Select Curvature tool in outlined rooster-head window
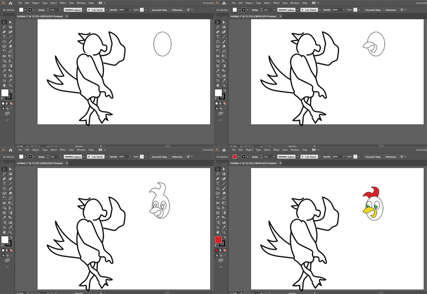 (x=11, y=179)
